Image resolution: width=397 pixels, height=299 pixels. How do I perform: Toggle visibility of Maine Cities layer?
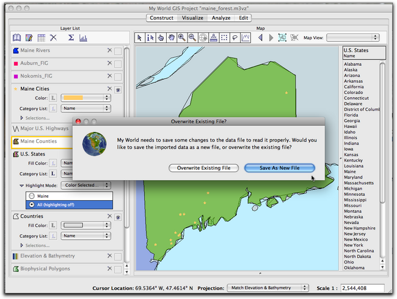117,89
